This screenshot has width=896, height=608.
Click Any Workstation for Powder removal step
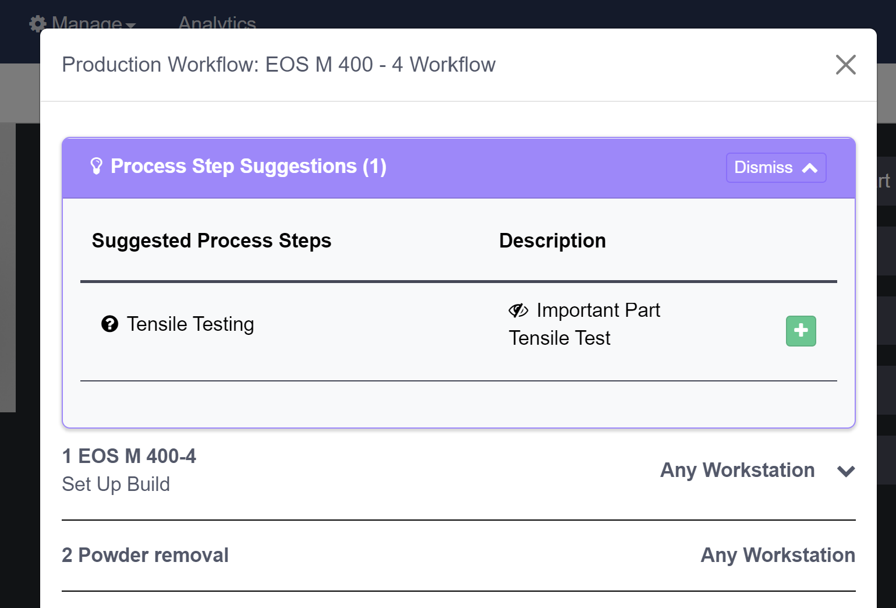tap(778, 555)
